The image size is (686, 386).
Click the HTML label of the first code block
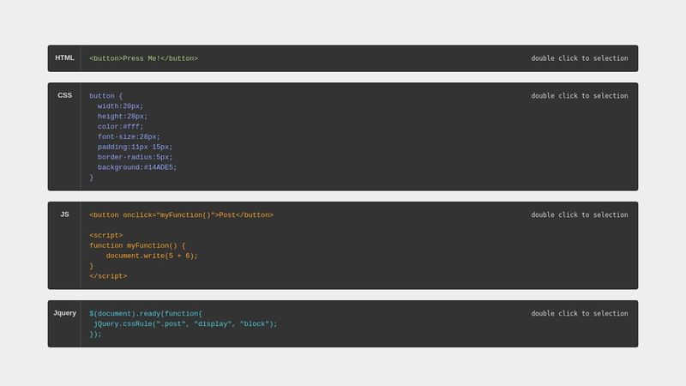point(64,58)
